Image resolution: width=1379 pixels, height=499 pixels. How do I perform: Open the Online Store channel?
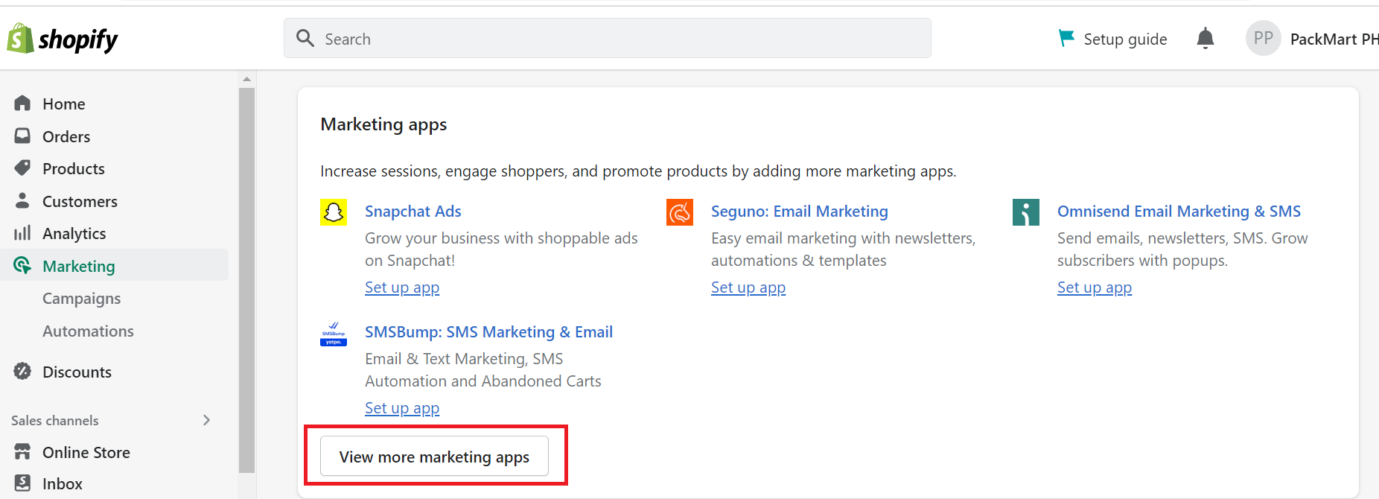pos(86,452)
